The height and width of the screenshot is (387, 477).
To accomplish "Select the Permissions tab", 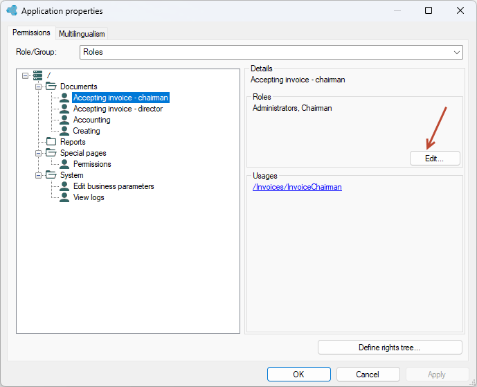I will point(31,33).
